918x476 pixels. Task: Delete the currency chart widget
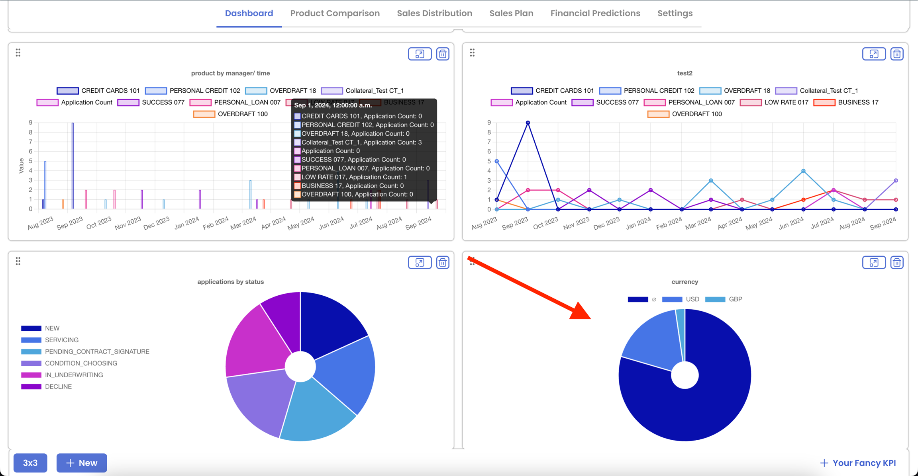896,262
